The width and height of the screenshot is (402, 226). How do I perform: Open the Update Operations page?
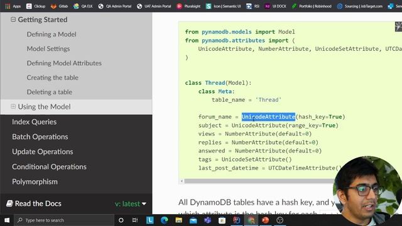pyautogui.click(x=43, y=152)
